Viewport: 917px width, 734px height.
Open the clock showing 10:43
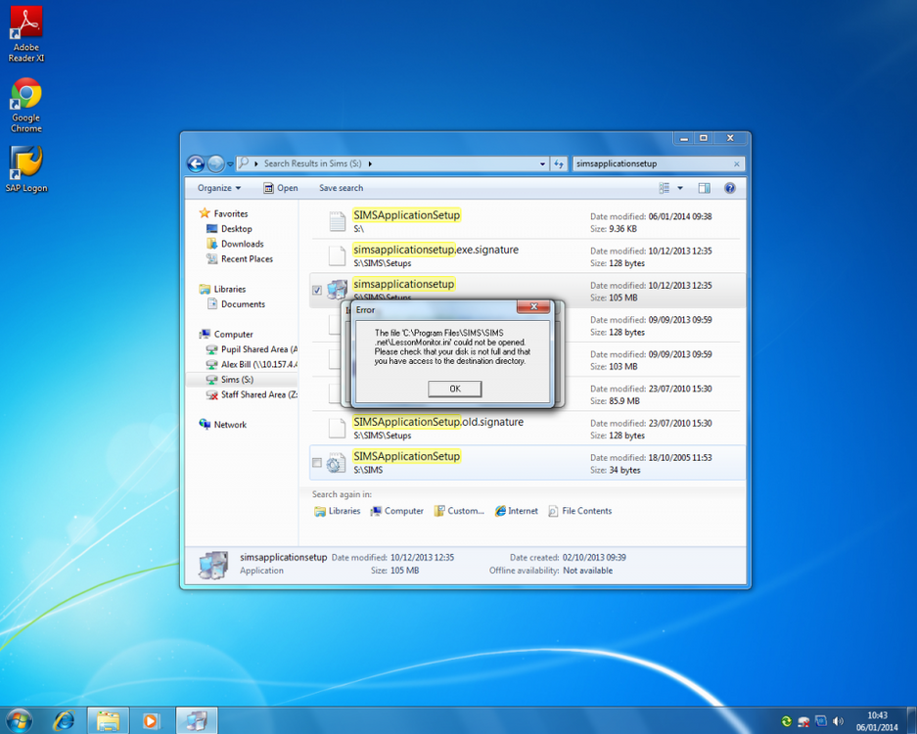(877, 721)
